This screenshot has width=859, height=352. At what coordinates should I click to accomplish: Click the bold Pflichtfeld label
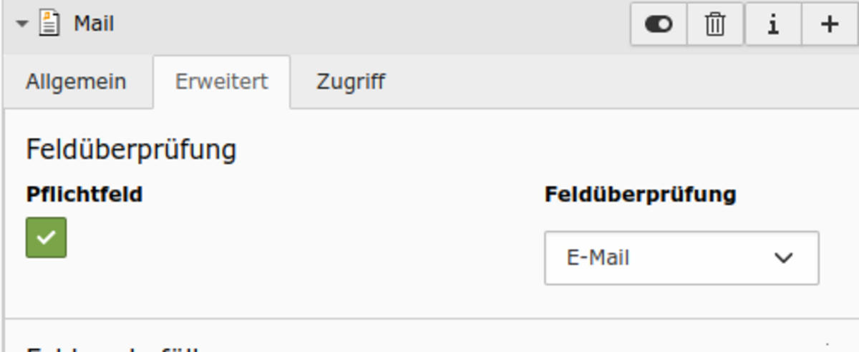84,194
